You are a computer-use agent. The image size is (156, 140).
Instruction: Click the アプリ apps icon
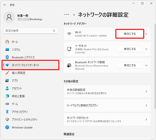[7, 80]
